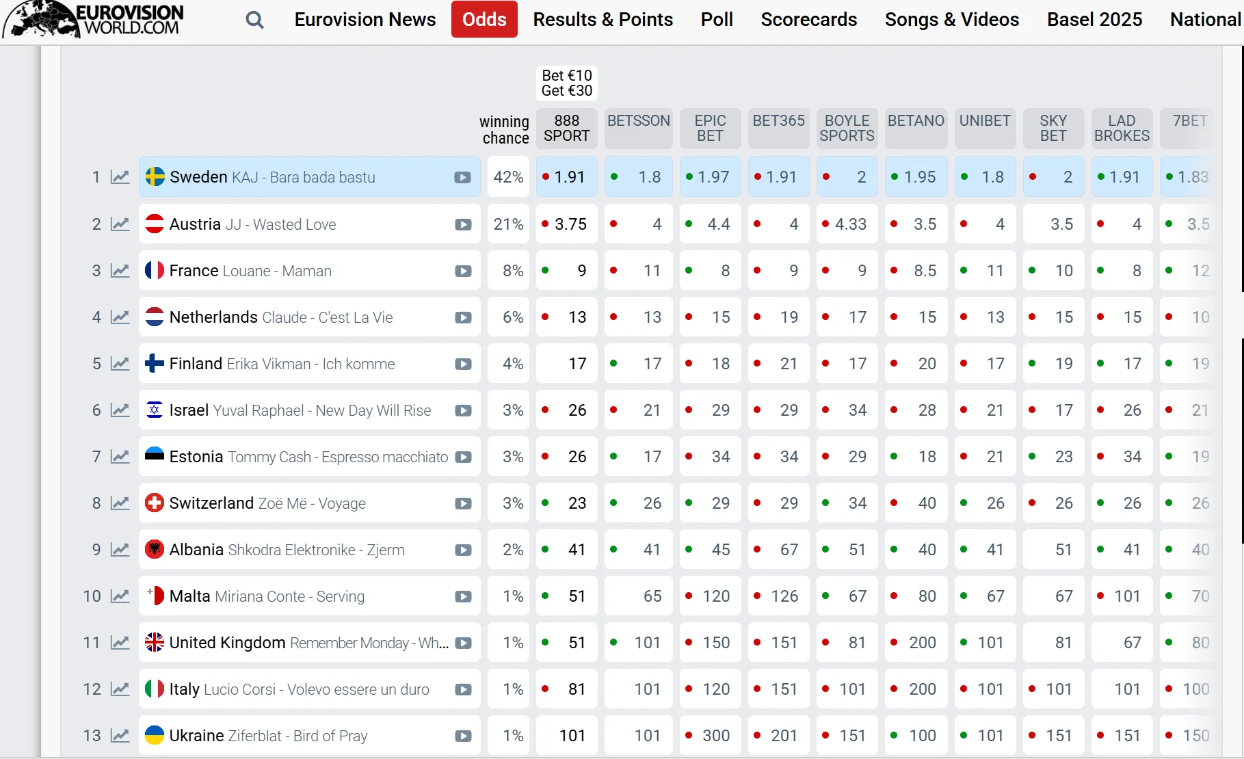Play Austria's Wasted Love video icon
Screen dimensions: 1244x759
tap(463, 224)
